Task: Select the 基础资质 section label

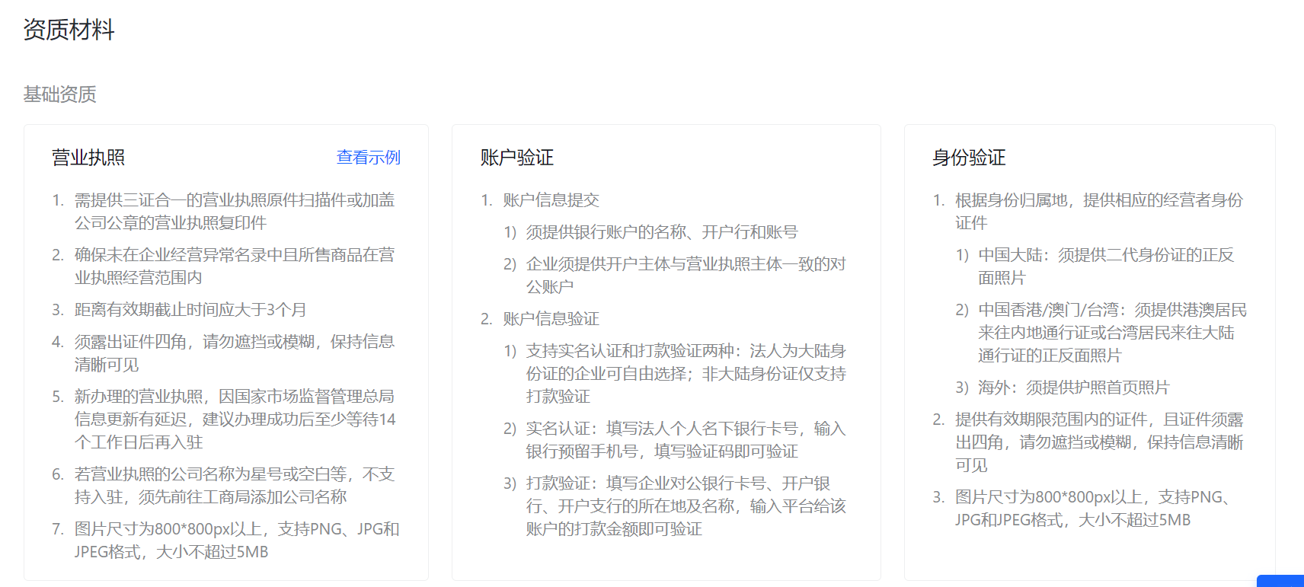Action: pos(59,94)
